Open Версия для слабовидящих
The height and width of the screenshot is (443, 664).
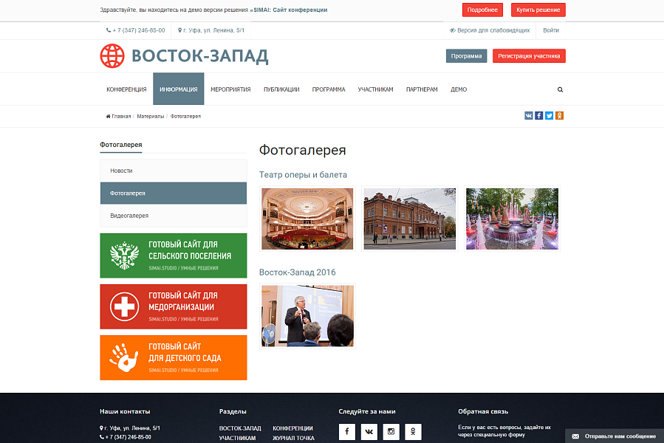pyautogui.click(x=490, y=30)
